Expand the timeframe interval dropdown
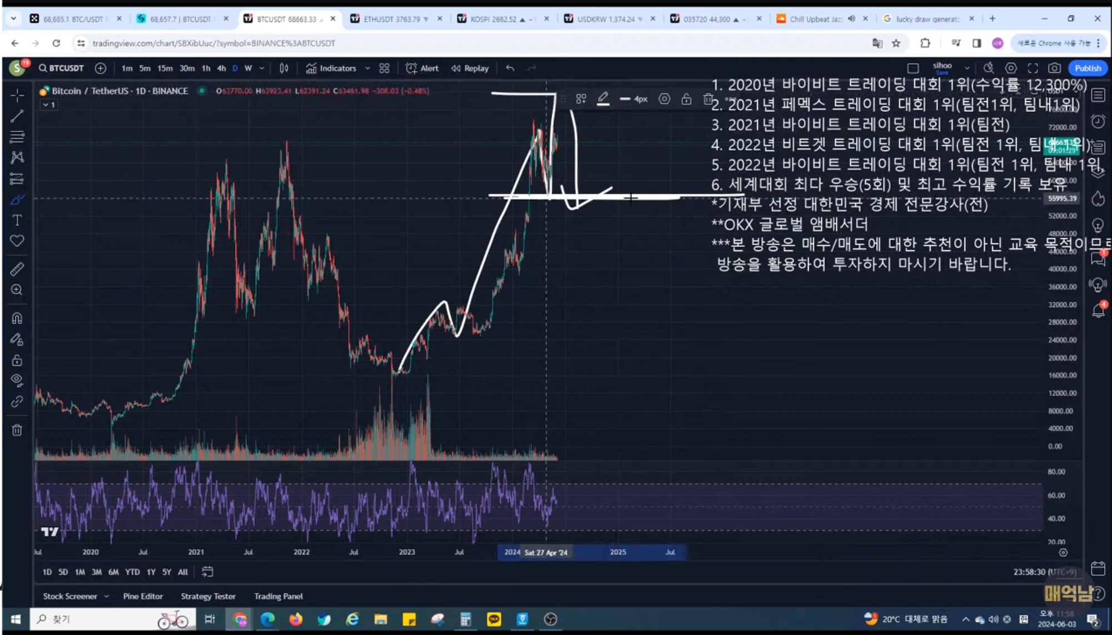The height and width of the screenshot is (635, 1112). point(262,68)
